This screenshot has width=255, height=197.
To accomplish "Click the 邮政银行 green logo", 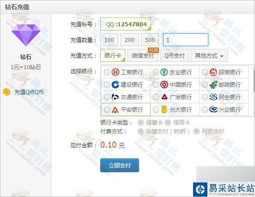I will (x=213, y=84).
